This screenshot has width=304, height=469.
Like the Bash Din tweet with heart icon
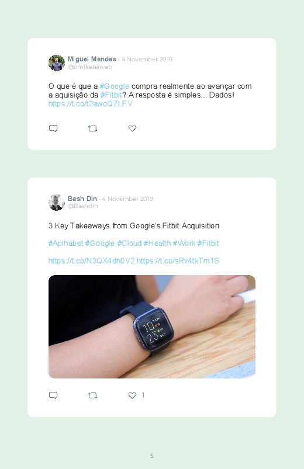pyautogui.click(x=132, y=395)
